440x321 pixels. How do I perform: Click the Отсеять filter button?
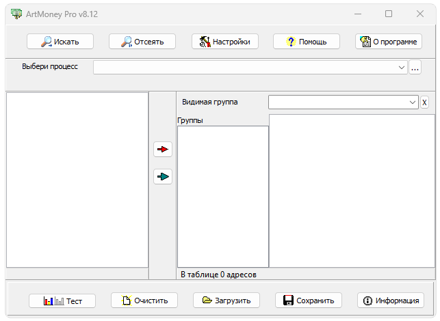point(142,42)
